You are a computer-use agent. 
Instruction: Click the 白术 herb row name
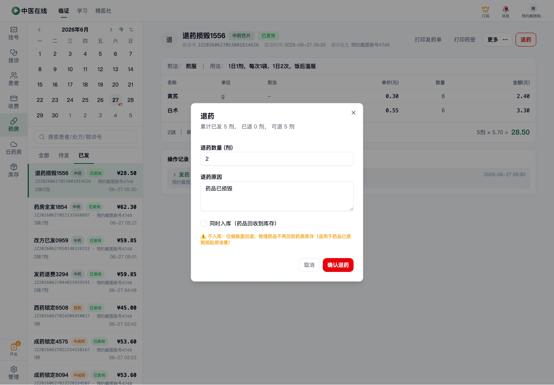tap(173, 110)
